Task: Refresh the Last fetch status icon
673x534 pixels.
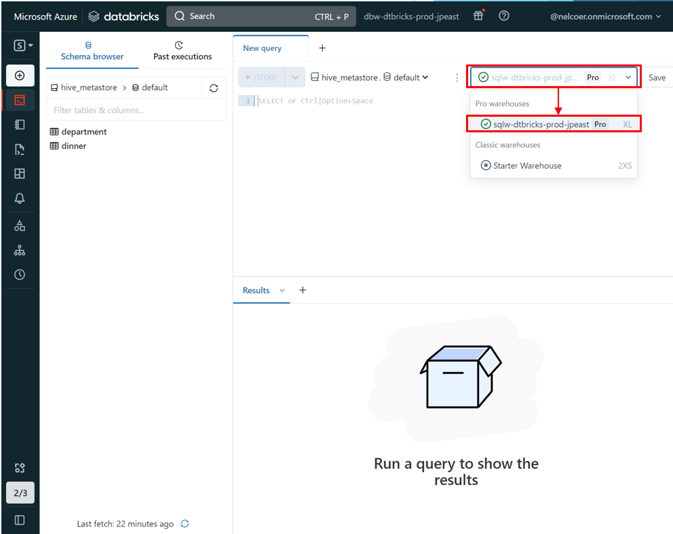Action: (x=185, y=524)
